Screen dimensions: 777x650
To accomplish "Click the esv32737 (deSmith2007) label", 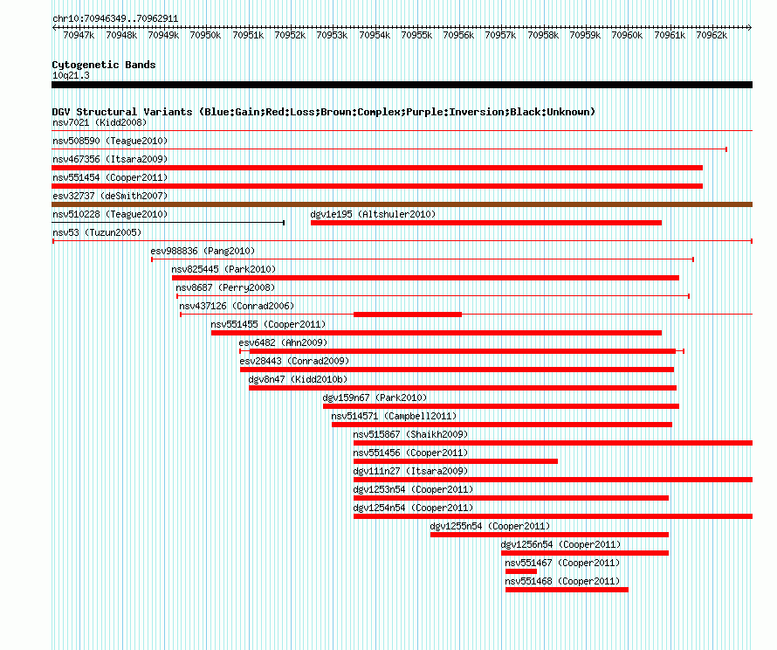I will coord(110,196).
